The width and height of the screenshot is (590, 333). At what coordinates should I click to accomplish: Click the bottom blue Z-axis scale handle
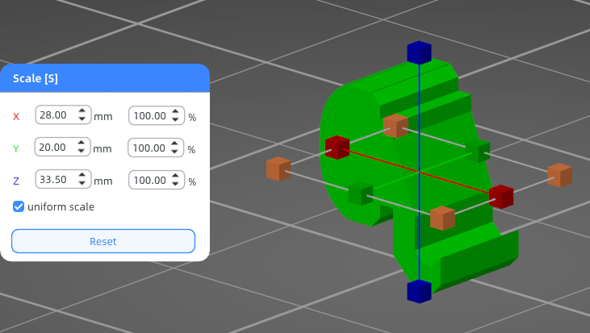[419, 291]
